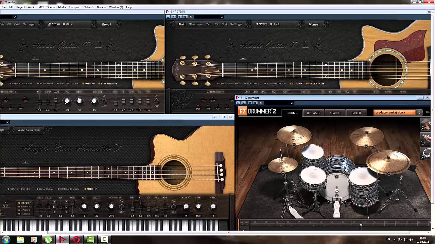Screen dimensions: 435x244
Task: Enable read automation R in EZdrummer window
Action: point(250,103)
